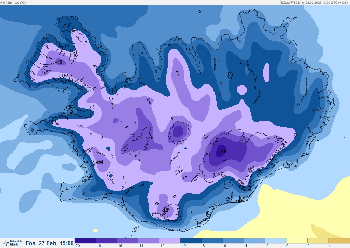350x248 pixels.
Task: Click the station dot at the northeastern tip
Action: 257,15
